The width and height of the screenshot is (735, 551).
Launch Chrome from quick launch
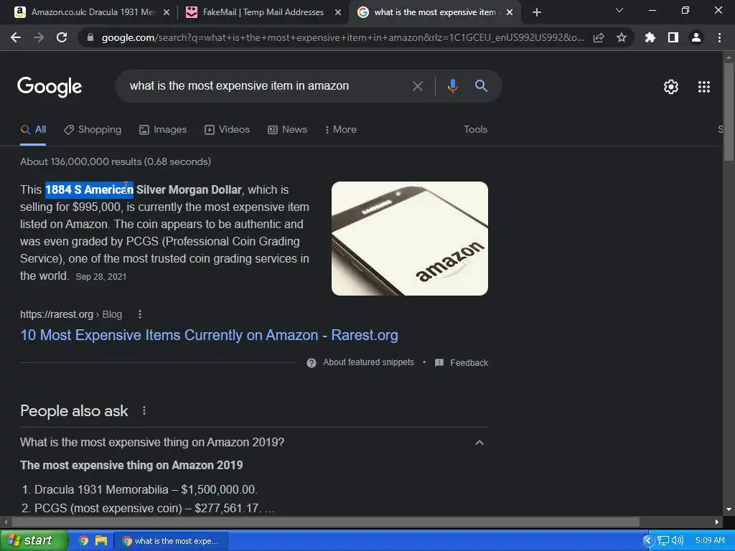pyautogui.click(x=83, y=541)
